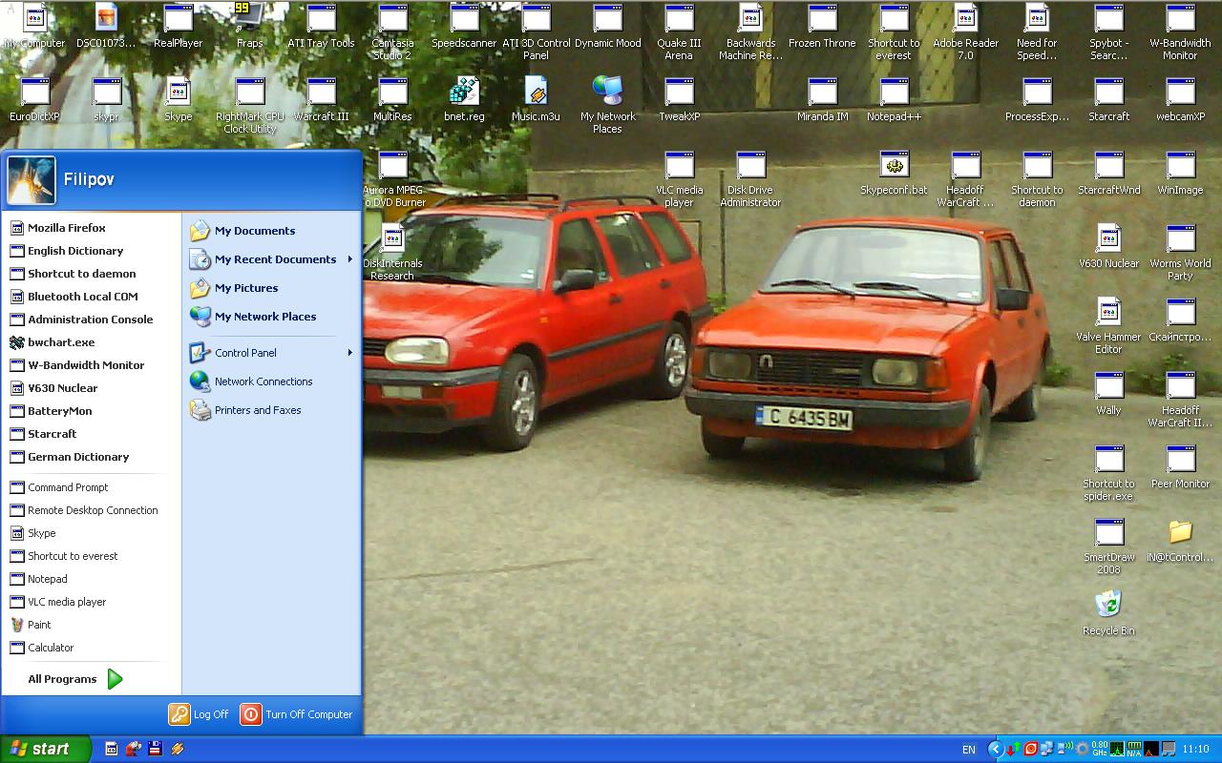The image size is (1222, 763).
Task: Select EuroDictXP desktop icon
Action: [x=35, y=100]
